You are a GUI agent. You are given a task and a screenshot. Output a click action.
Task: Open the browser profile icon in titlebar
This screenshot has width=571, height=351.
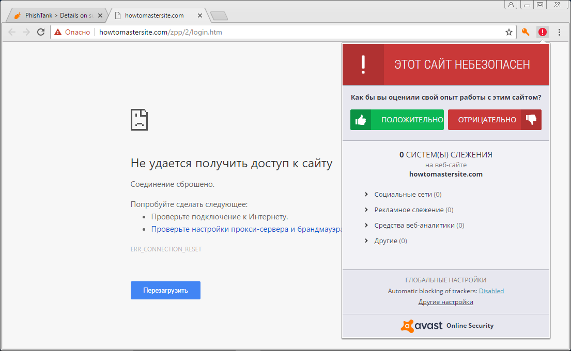click(x=511, y=5)
